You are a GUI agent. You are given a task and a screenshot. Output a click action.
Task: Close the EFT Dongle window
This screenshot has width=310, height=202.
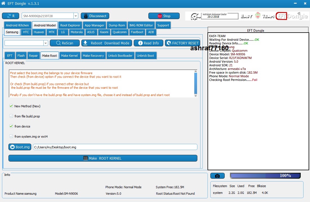pyautogui.click(x=305, y=3)
